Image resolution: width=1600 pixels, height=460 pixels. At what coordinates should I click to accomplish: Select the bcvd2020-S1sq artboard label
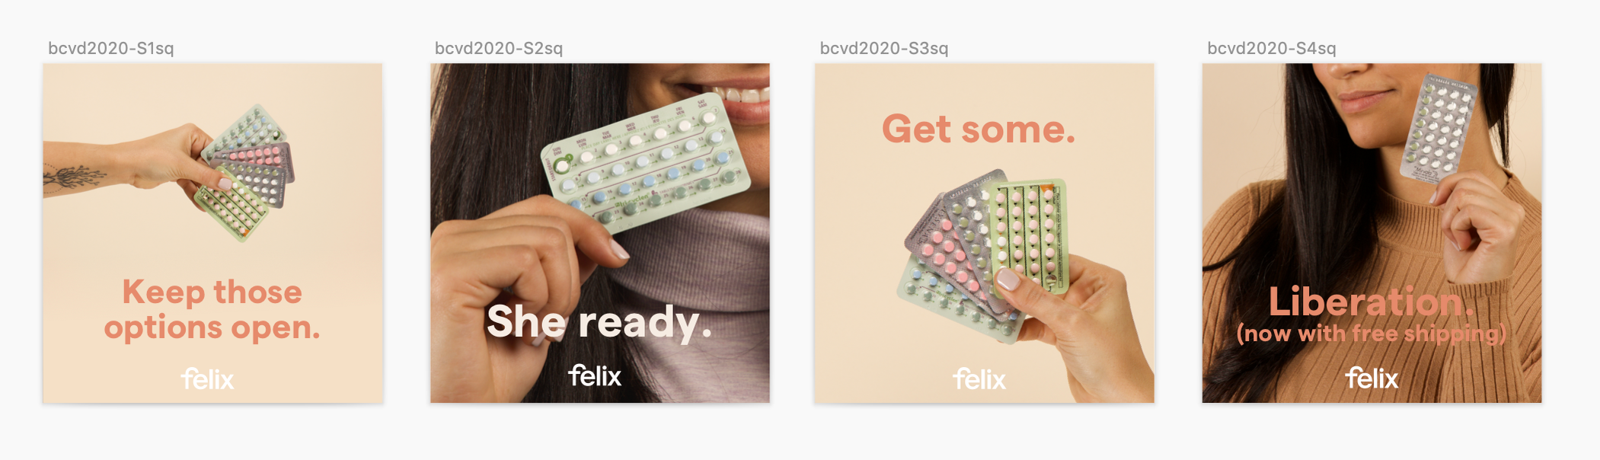tap(111, 49)
